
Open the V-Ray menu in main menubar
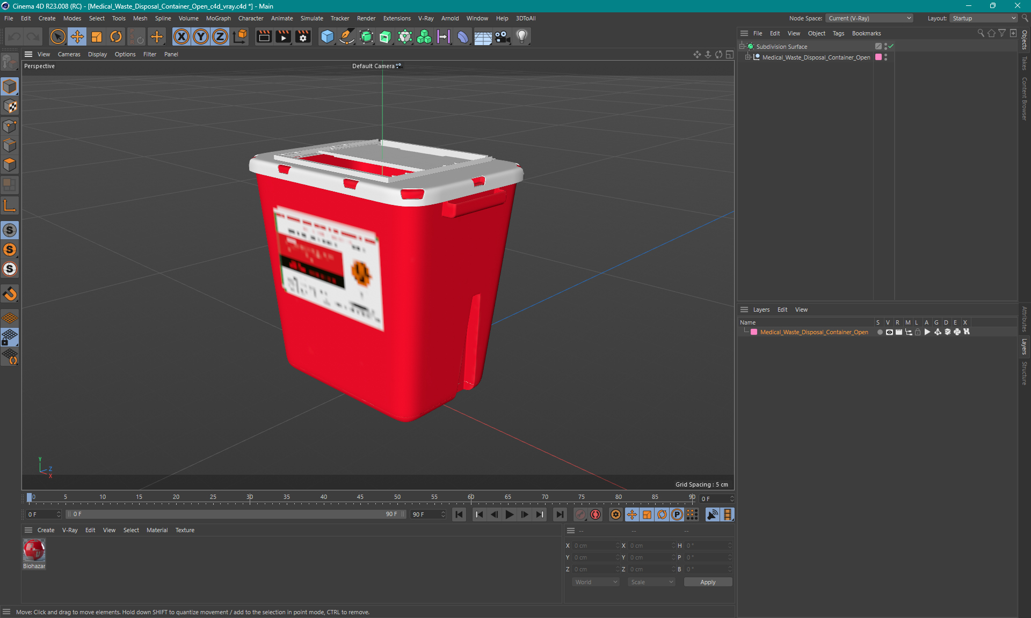tap(426, 18)
